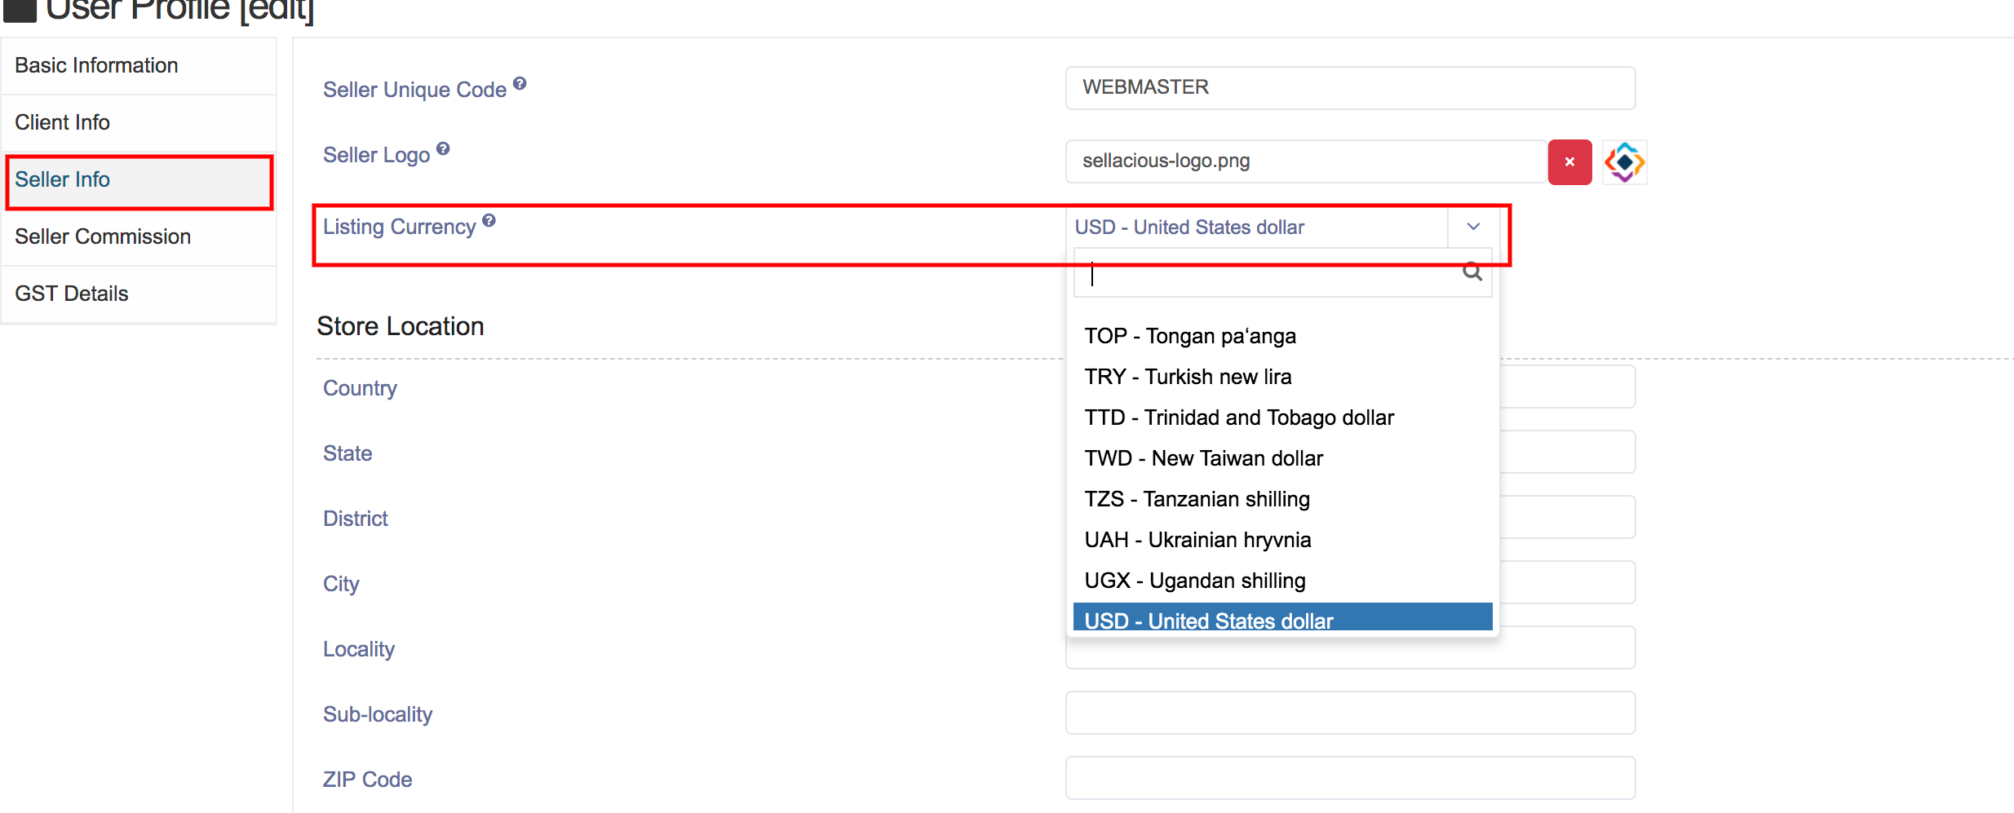The width and height of the screenshot is (2014, 813).
Task: Choose TRY - Turkish new lira option
Action: [1188, 377]
